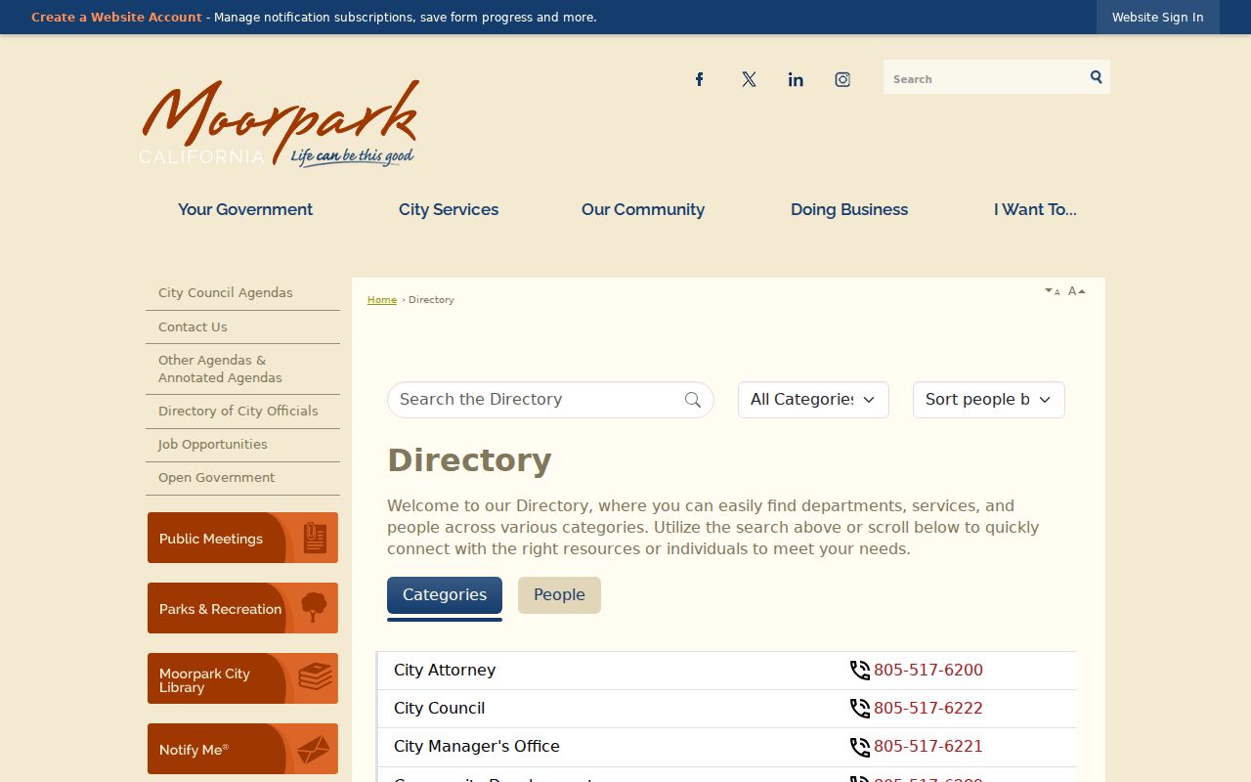Image resolution: width=1251 pixels, height=782 pixels.
Task: Open the Our Community menu
Action: point(643,209)
